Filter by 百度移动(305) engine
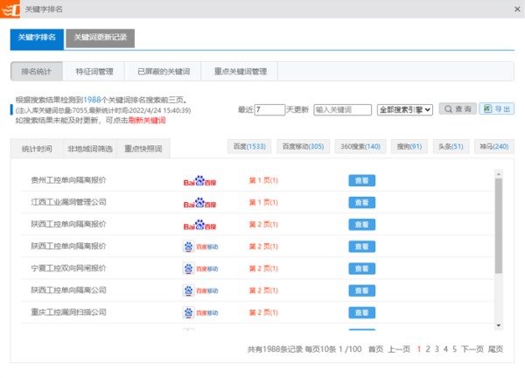 [303, 147]
